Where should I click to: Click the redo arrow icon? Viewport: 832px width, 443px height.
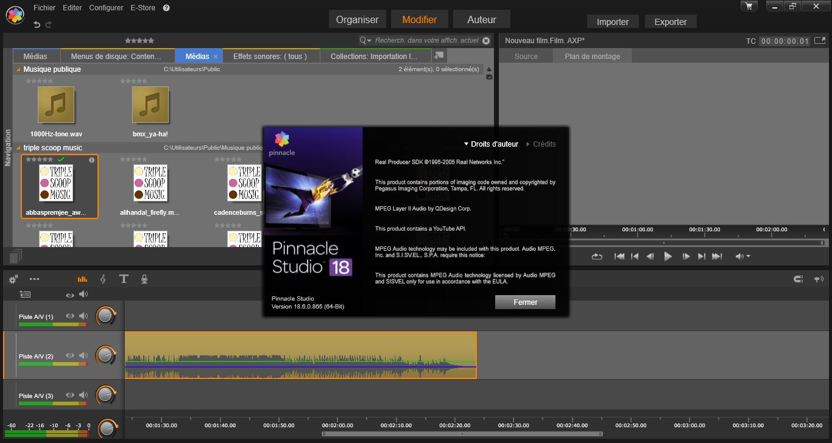click(49, 24)
